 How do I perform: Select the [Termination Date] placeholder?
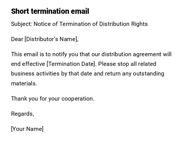point(72,64)
